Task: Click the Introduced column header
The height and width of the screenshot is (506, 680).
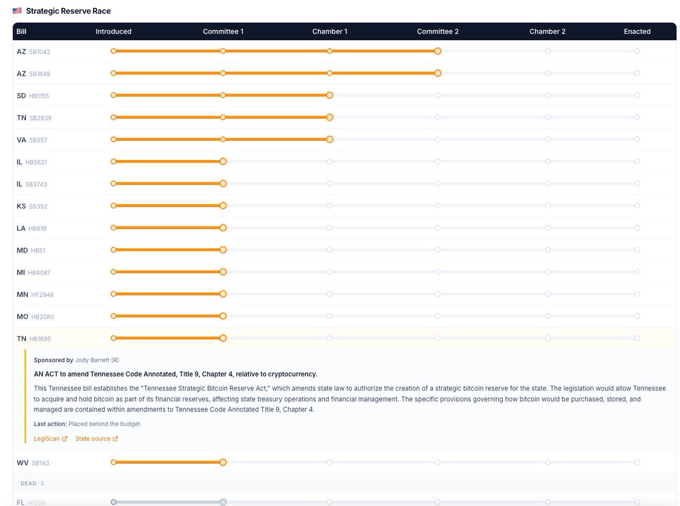Action: 113,32
